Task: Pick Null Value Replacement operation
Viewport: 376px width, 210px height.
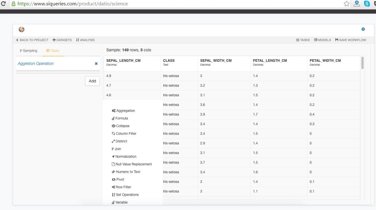Action: pyautogui.click(x=133, y=164)
